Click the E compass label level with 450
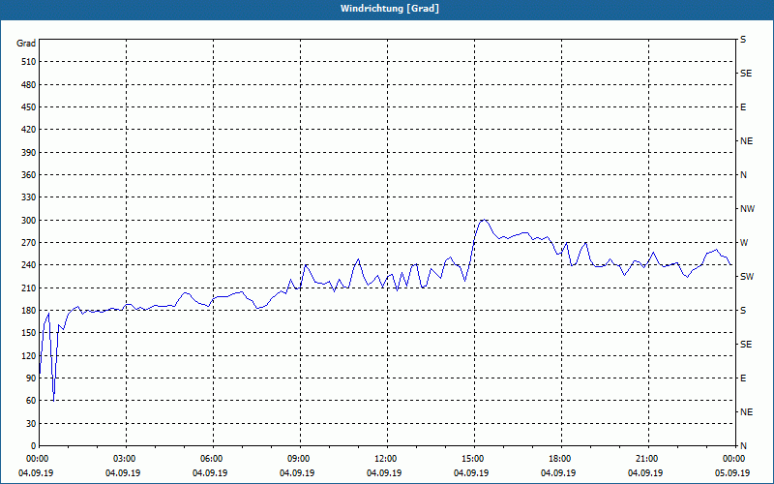The width and height of the screenshot is (774, 484). coord(743,107)
